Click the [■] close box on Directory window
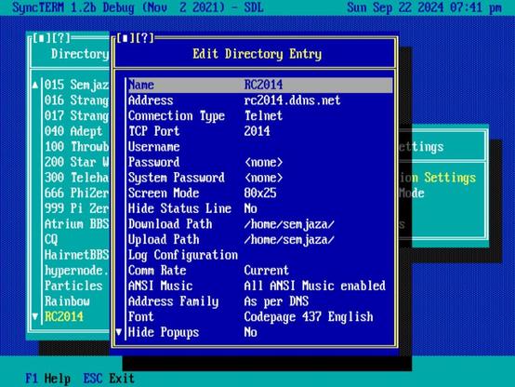This screenshot has width=515, height=387. point(42,38)
